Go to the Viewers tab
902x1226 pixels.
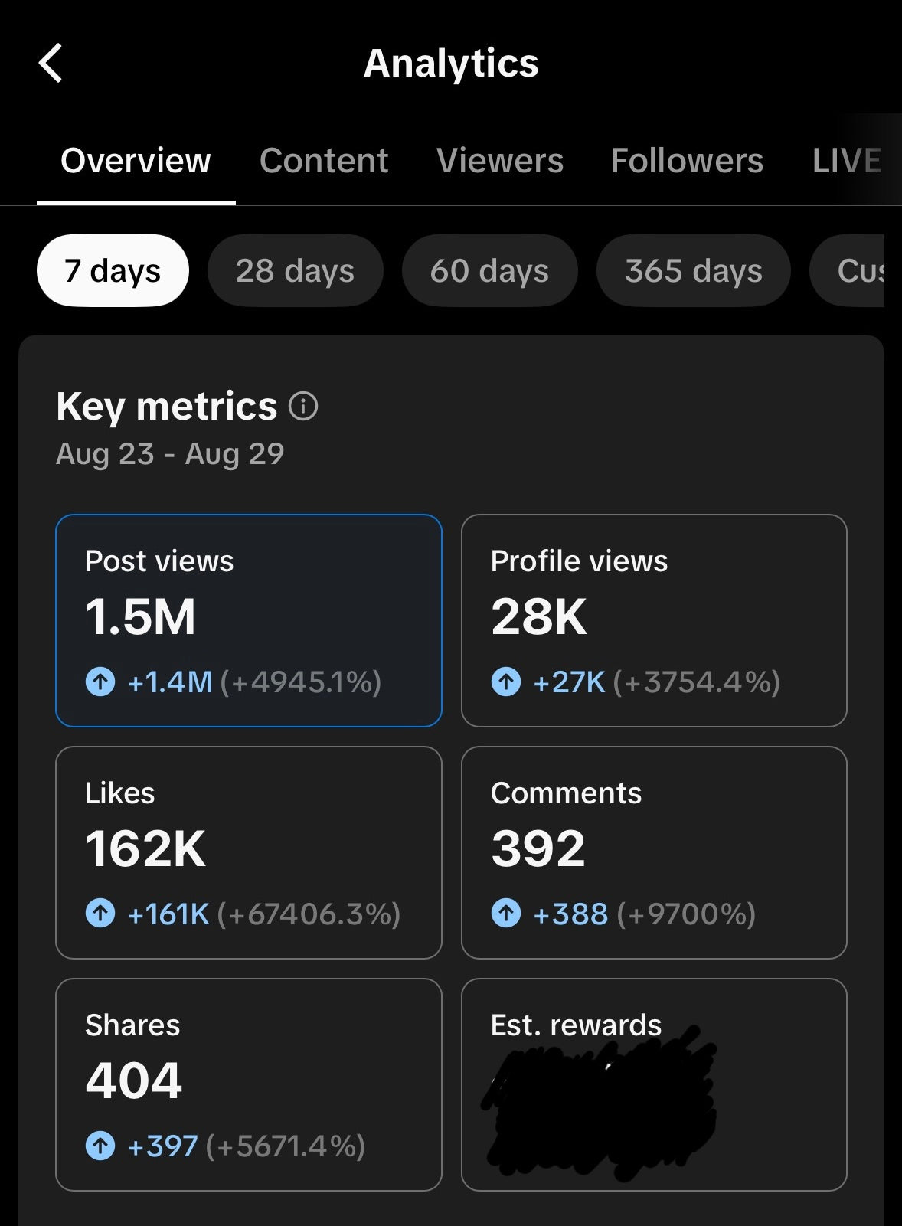pyautogui.click(x=501, y=162)
